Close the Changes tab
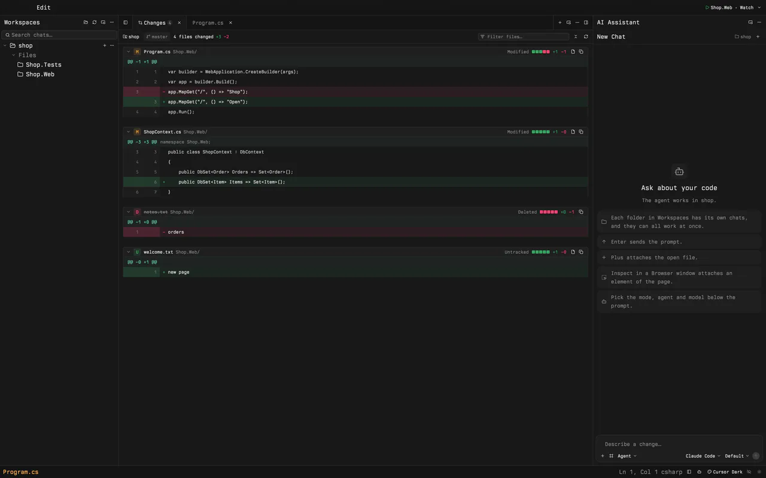Viewport: 766px width, 478px height. click(x=179, y=23)
